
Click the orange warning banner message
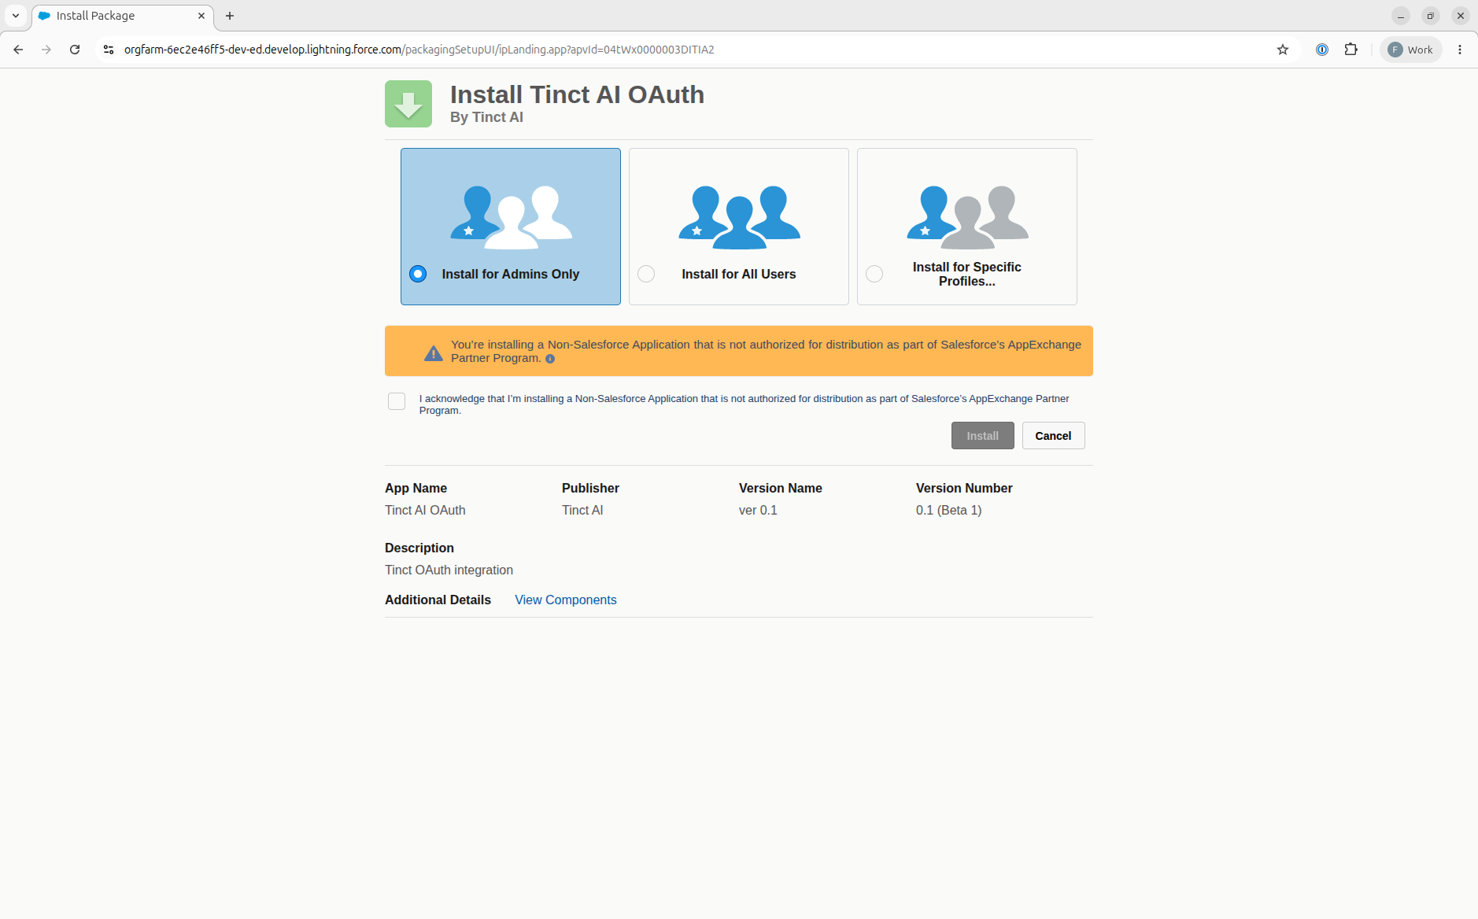(x=766, y=351)
